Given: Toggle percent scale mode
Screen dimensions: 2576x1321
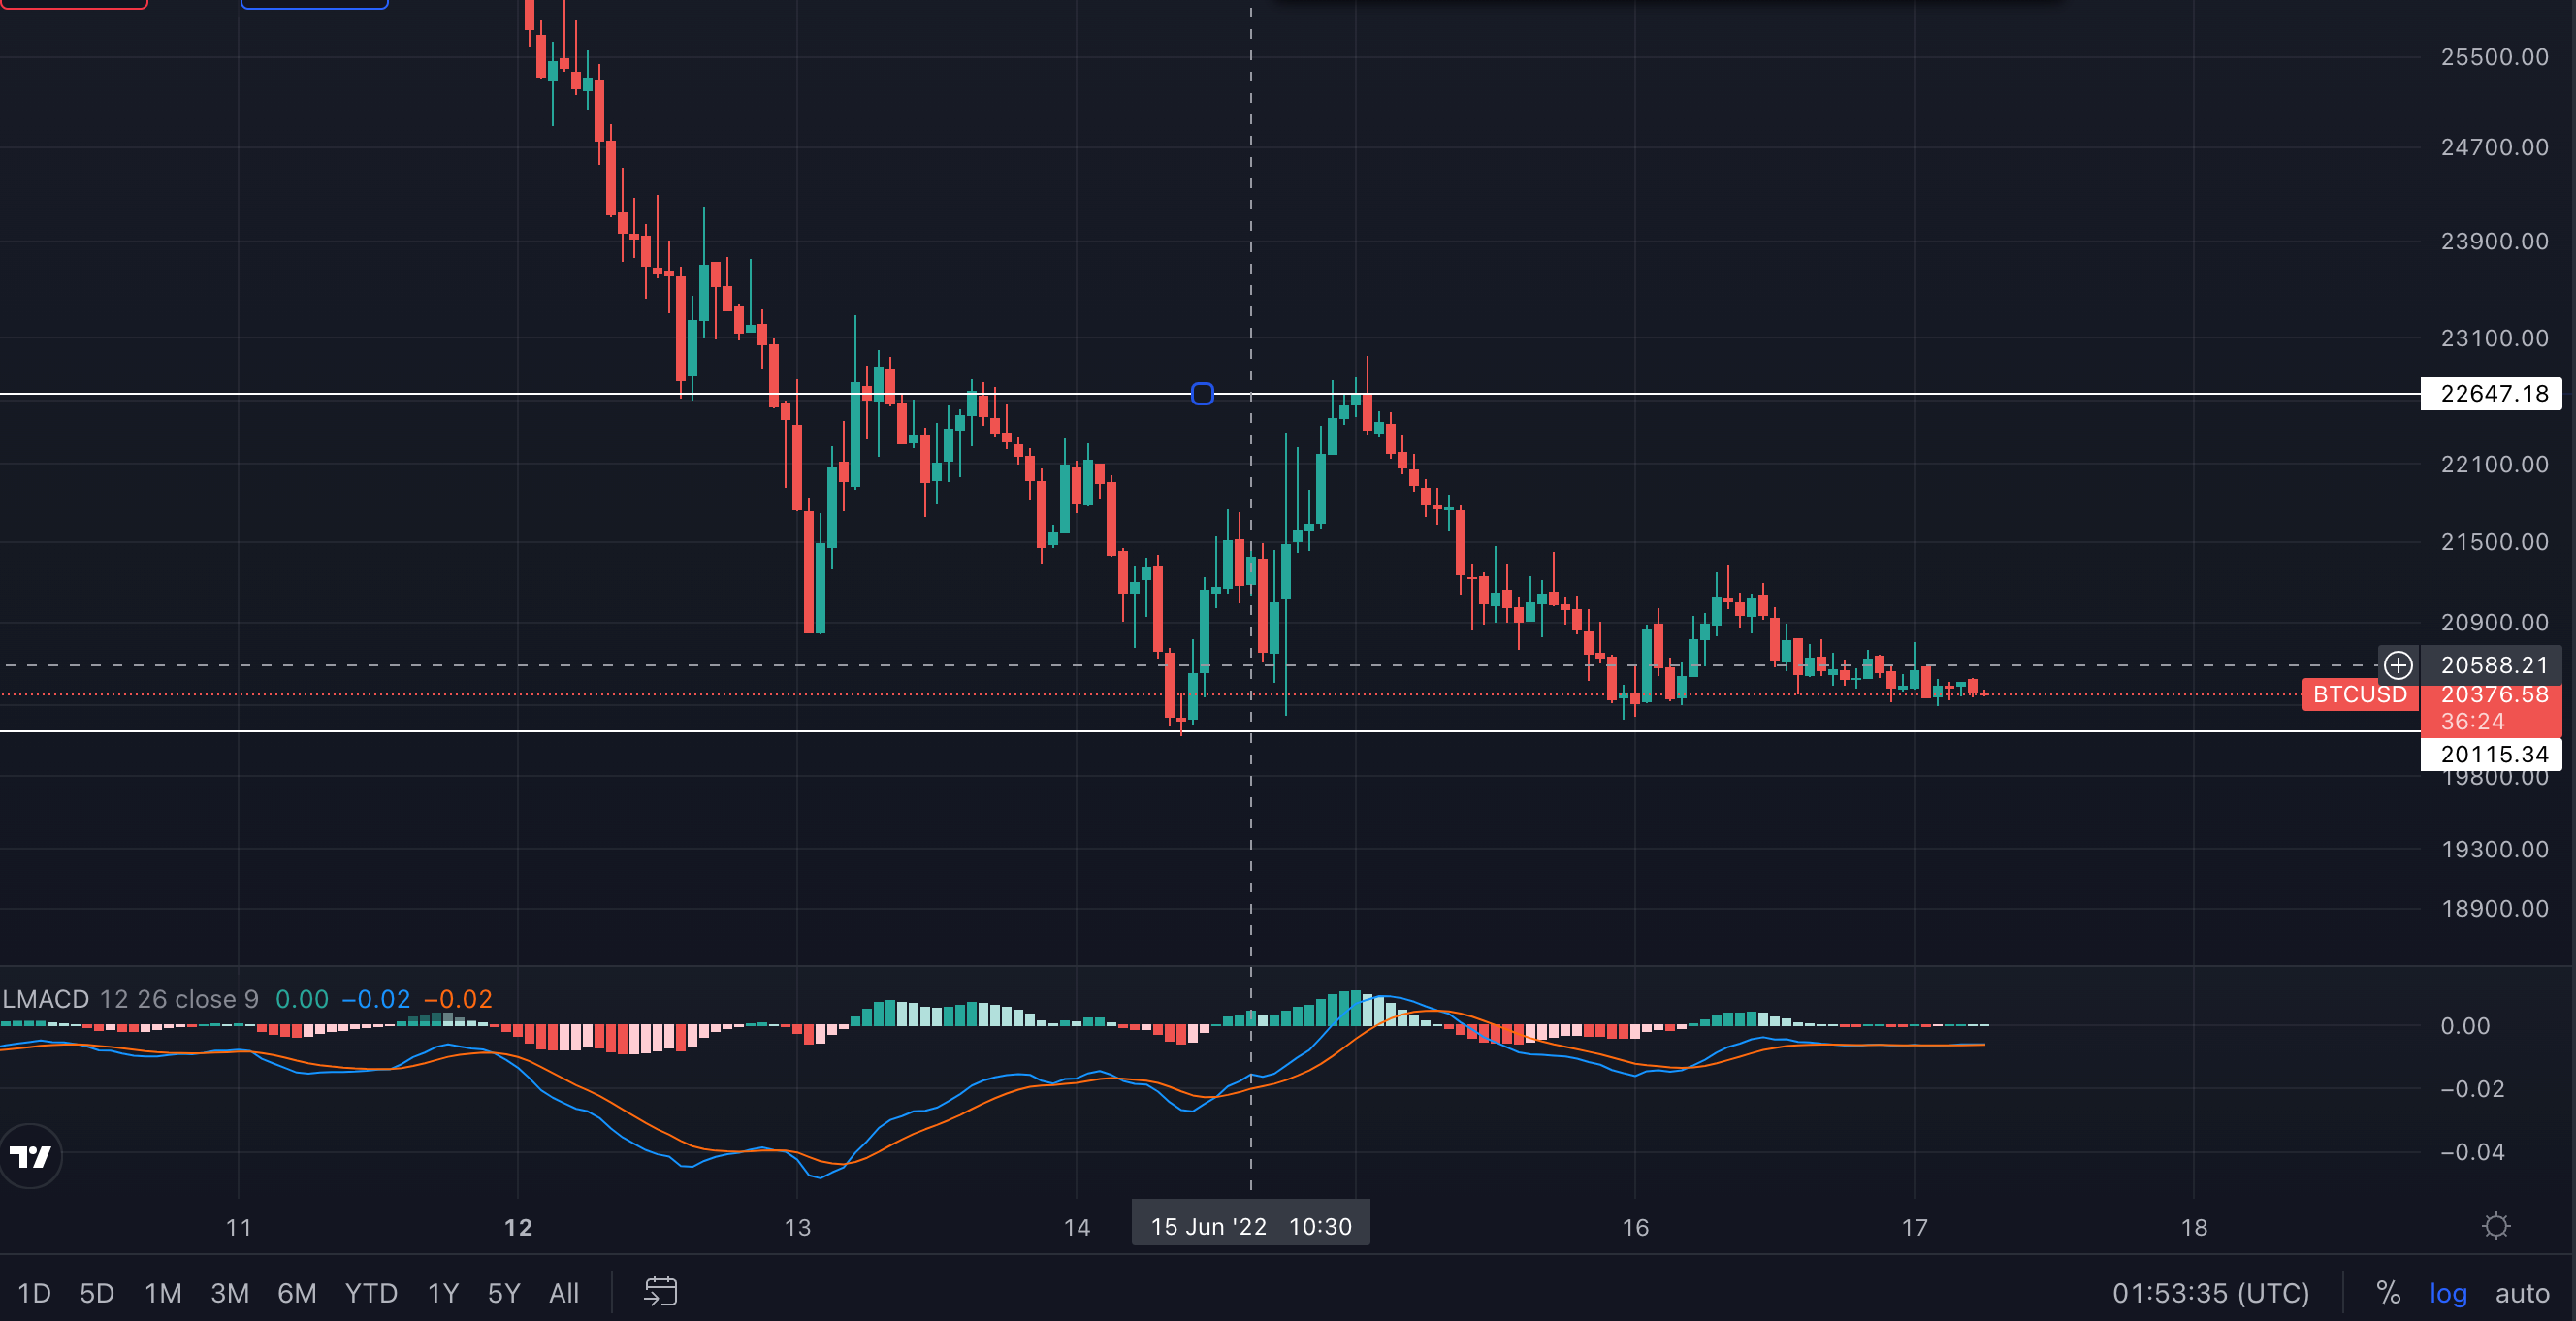Looking at the screenshot, I should tap(2388, 1293).
